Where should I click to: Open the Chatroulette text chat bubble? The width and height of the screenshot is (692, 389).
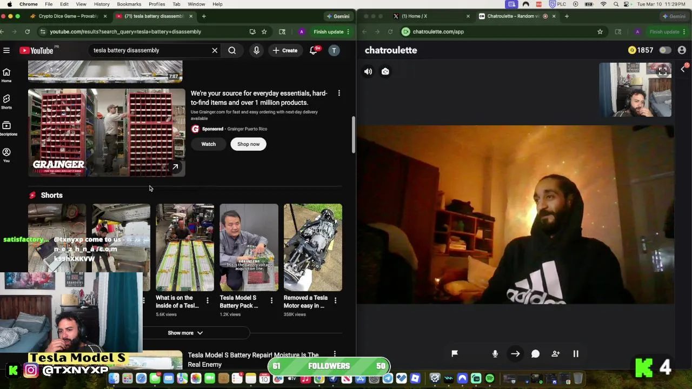pyautogui.click(x=535, y=354)
